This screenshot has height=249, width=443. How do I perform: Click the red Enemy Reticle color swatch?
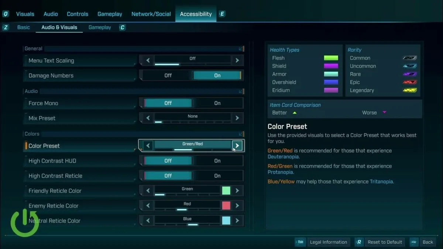226,205
